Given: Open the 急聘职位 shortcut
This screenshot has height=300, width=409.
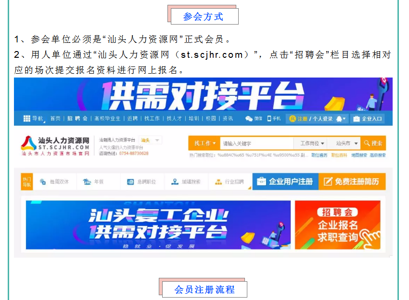Looking at the screenshot, I should (x=142, y=182).
